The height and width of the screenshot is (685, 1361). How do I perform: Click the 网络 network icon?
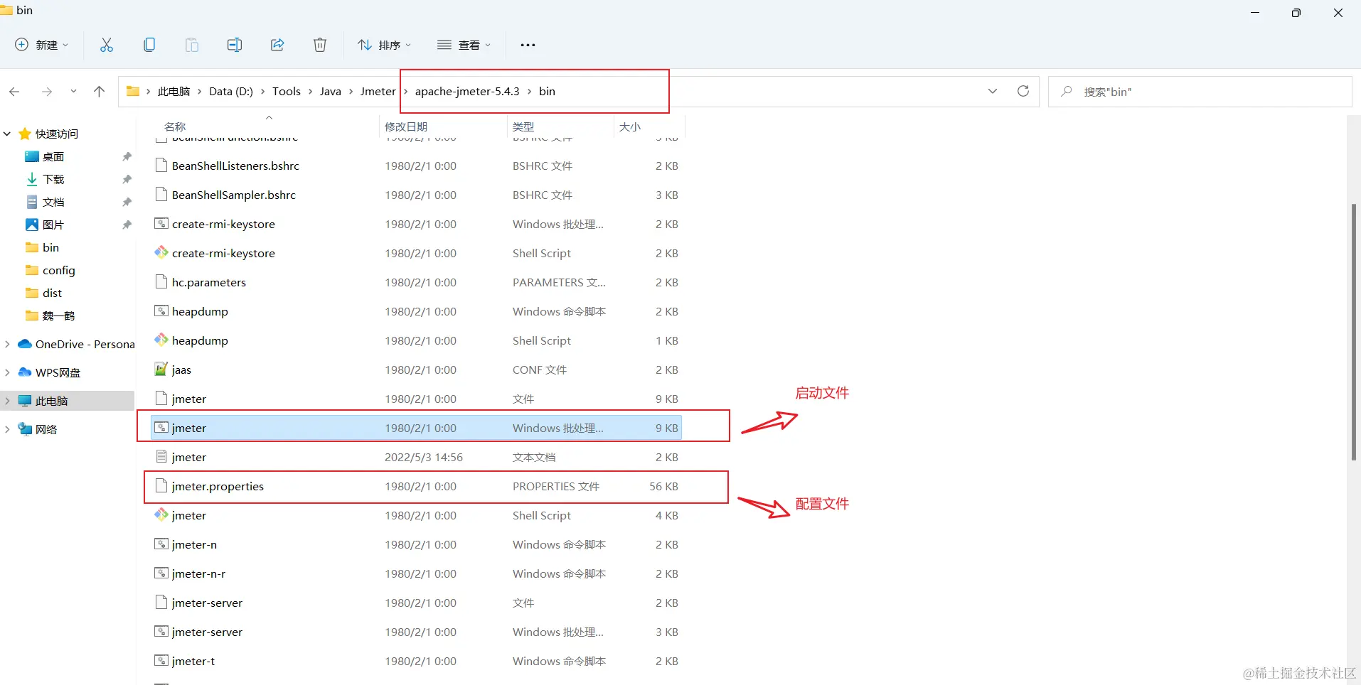click(x=25, y=429)
